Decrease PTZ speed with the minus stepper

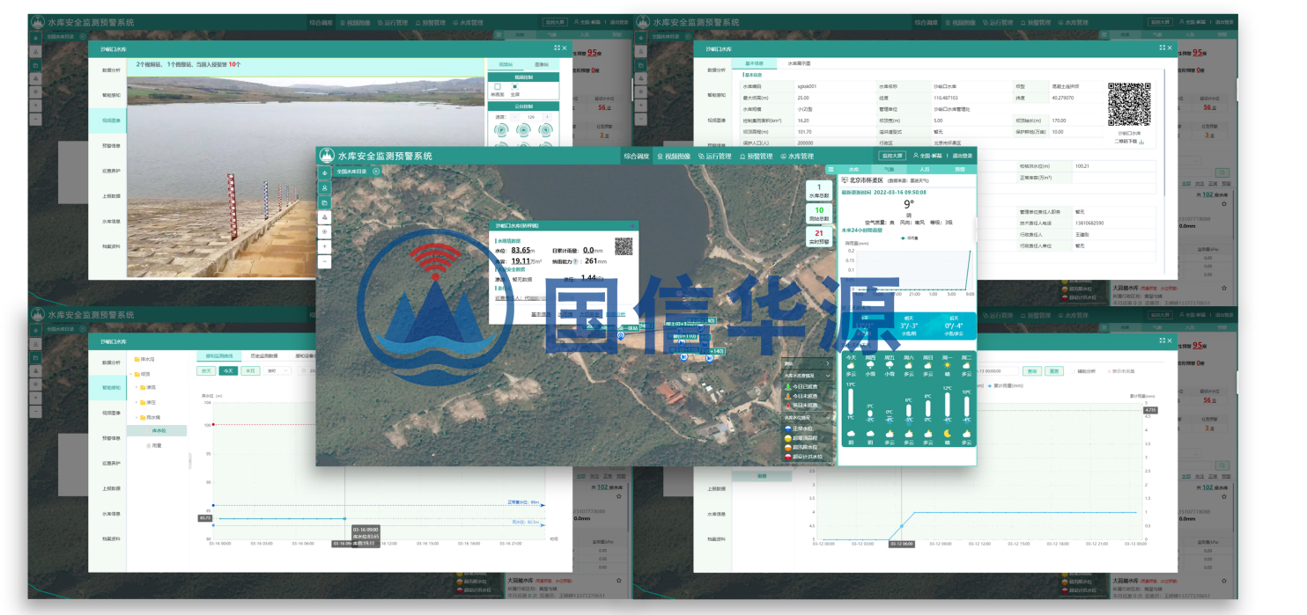513,116
